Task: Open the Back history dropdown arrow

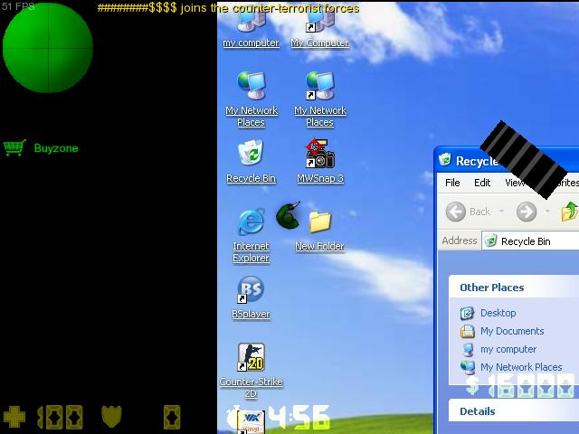Action: pyautogui.click(x=501, y=211)
